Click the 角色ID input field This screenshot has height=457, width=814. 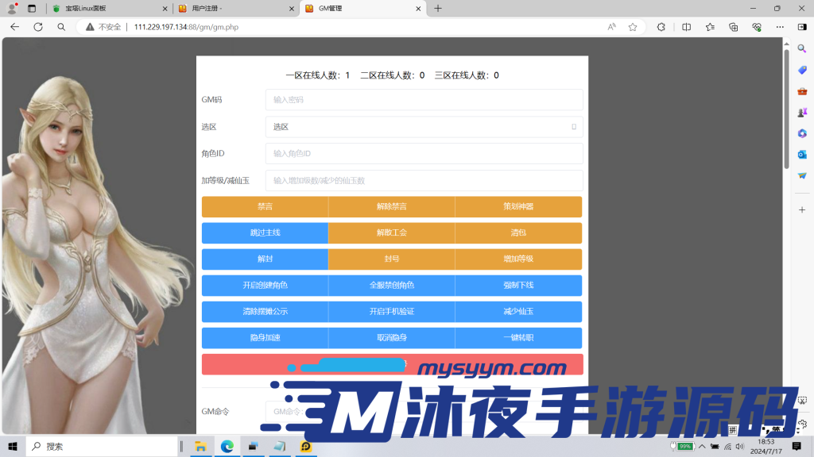coord(424,153)
